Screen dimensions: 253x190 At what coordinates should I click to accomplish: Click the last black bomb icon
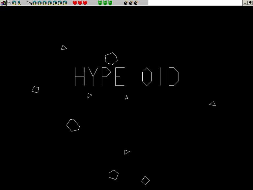[x=136, y=3]
